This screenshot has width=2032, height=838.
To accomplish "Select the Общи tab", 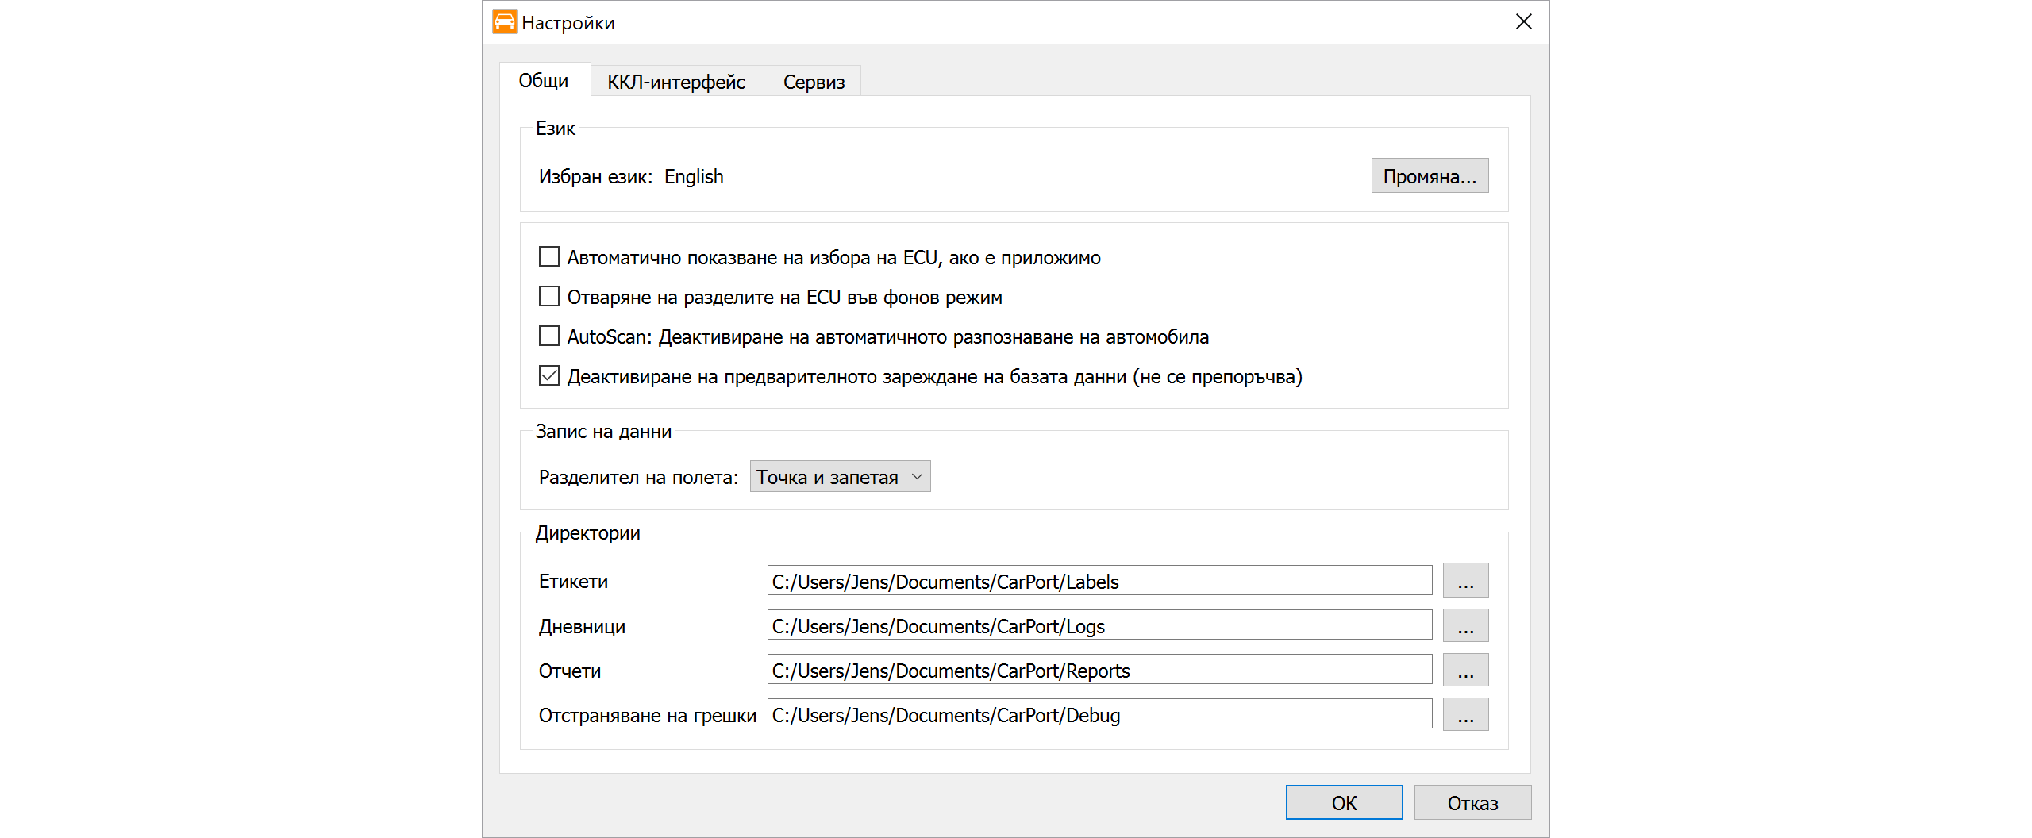I will (544, 80).
